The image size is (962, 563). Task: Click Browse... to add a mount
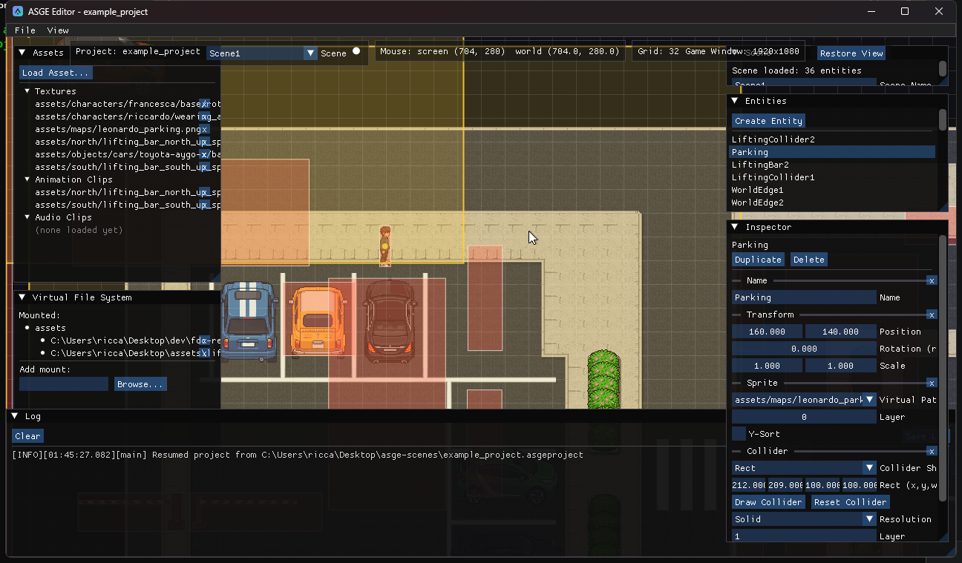(x=140, y=384)
